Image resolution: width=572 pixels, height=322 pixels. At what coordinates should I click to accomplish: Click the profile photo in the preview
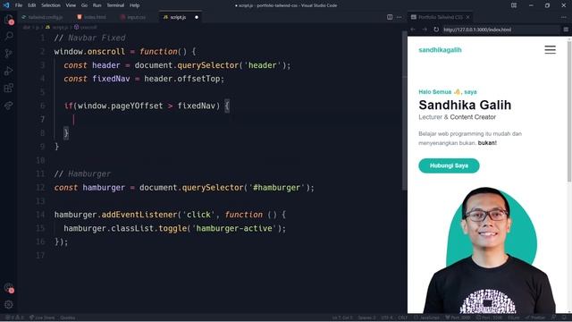pyautogui.click(x=490, y=250)
